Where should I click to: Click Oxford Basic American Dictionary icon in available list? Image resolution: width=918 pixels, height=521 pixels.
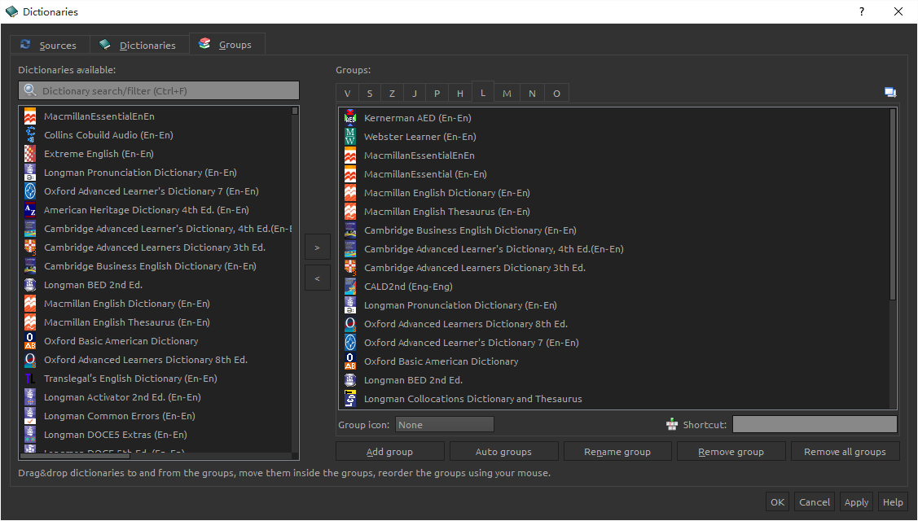click(30, 341)
